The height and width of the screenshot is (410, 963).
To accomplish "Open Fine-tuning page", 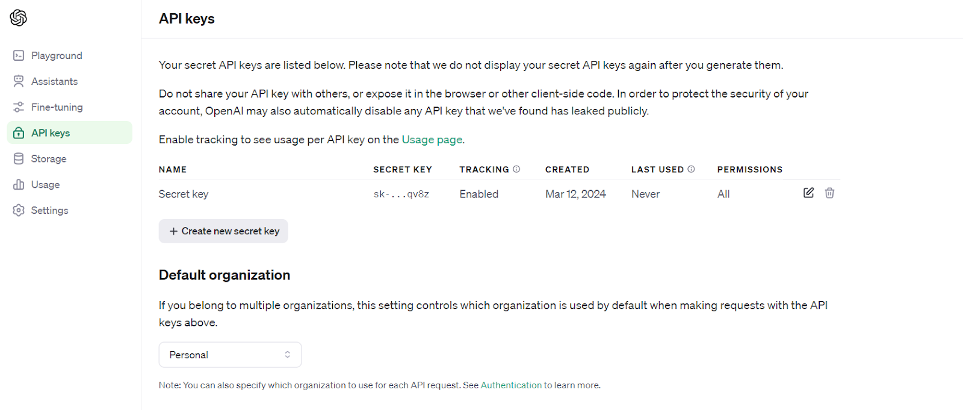I will click(x=70, y=107).
